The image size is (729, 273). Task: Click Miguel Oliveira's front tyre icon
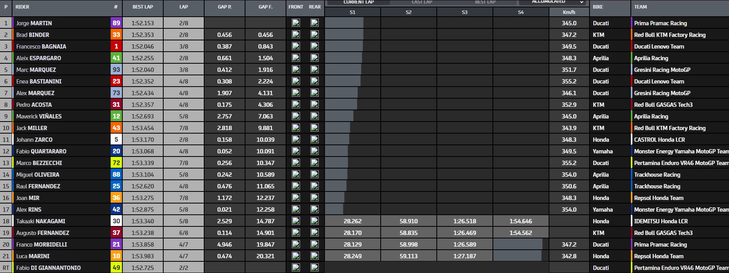(296, 174)
